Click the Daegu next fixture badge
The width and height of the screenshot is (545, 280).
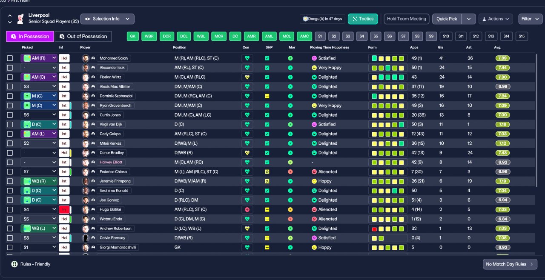(322, 19)
